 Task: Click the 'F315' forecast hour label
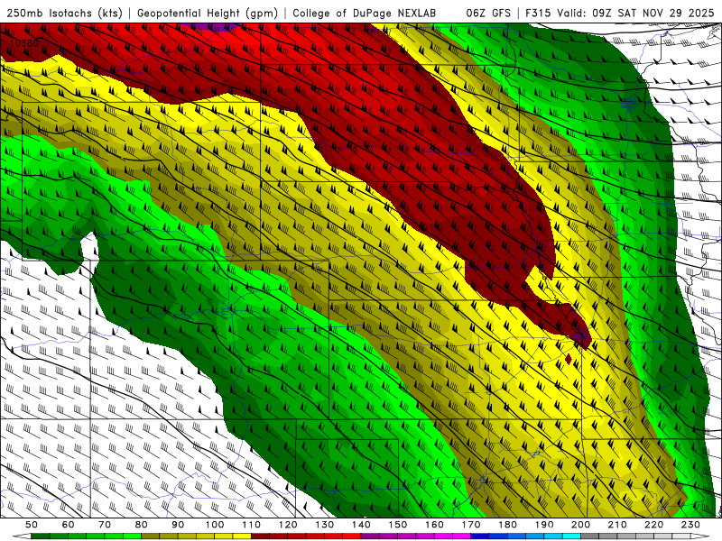click(x=538, y=13)
